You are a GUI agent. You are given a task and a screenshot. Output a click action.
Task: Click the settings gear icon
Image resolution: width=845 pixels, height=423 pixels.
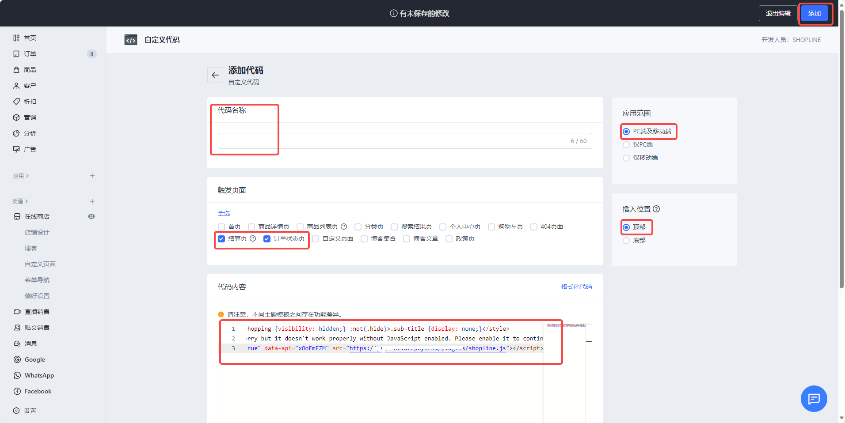(x=16, y=411)
